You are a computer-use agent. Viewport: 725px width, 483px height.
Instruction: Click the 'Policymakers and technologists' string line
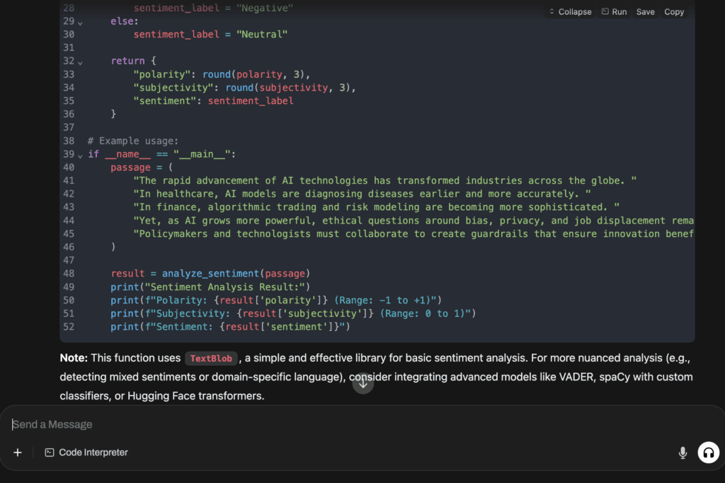tap(413, 233)
